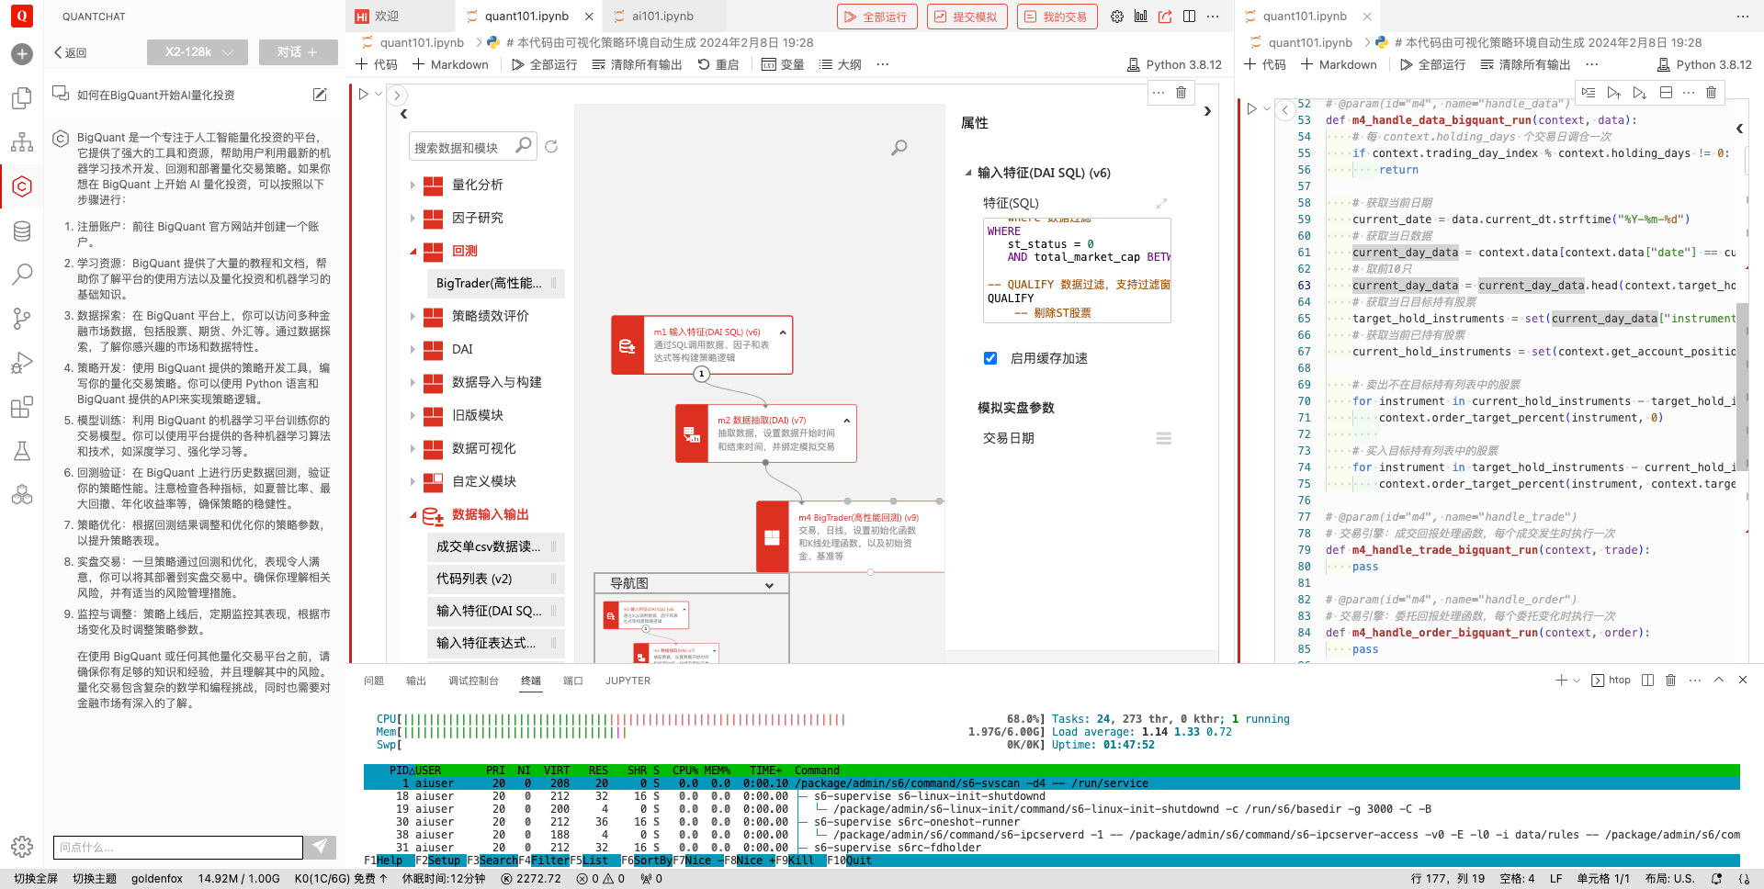Click 重启 to restart kernel
This screenshot has height=889, width=1764.
click(x=718, y=64)
